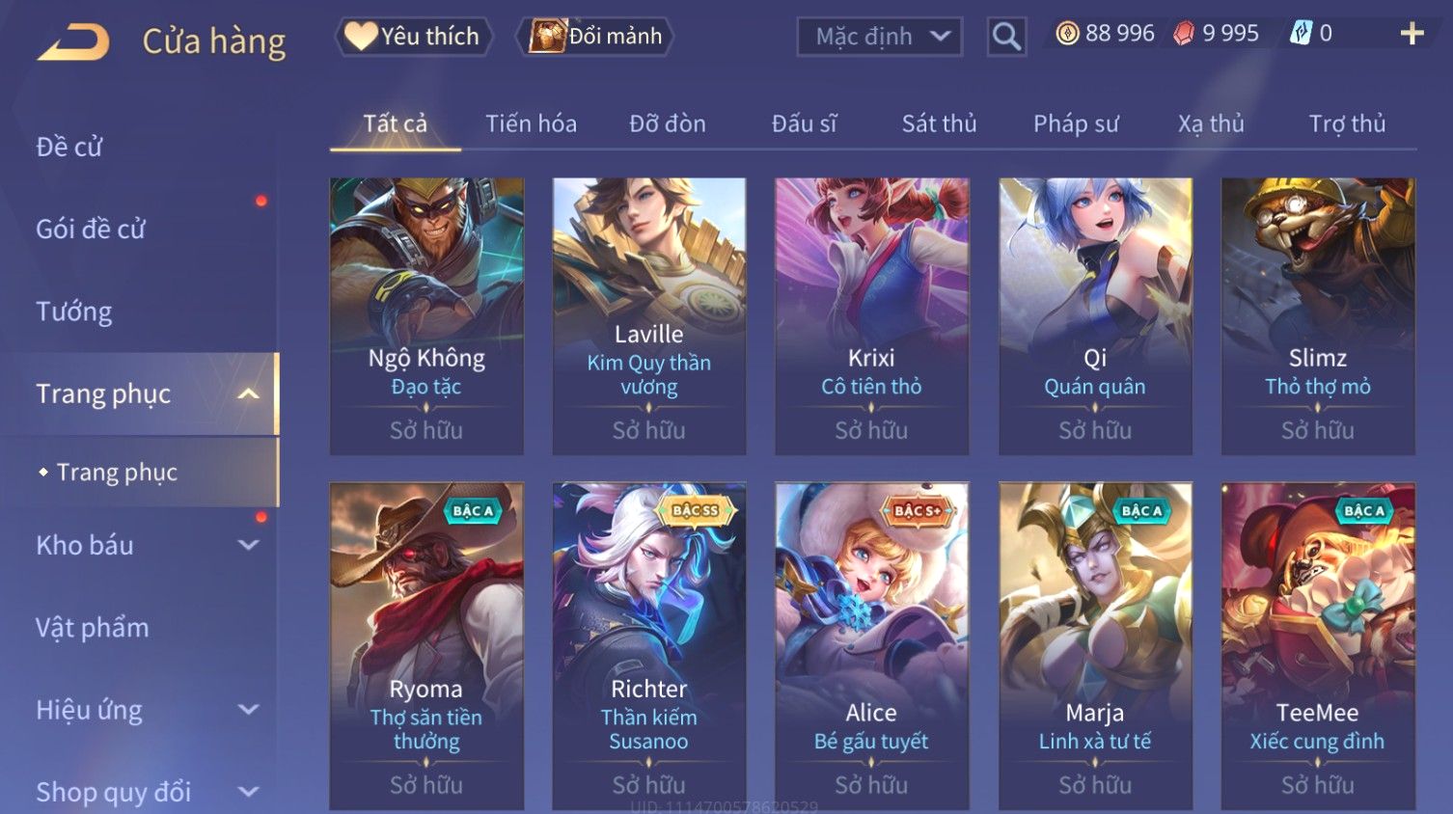Select the Tiến hóa tab
The width and height of the screenshot is (1453, 814).
[531, 123]
